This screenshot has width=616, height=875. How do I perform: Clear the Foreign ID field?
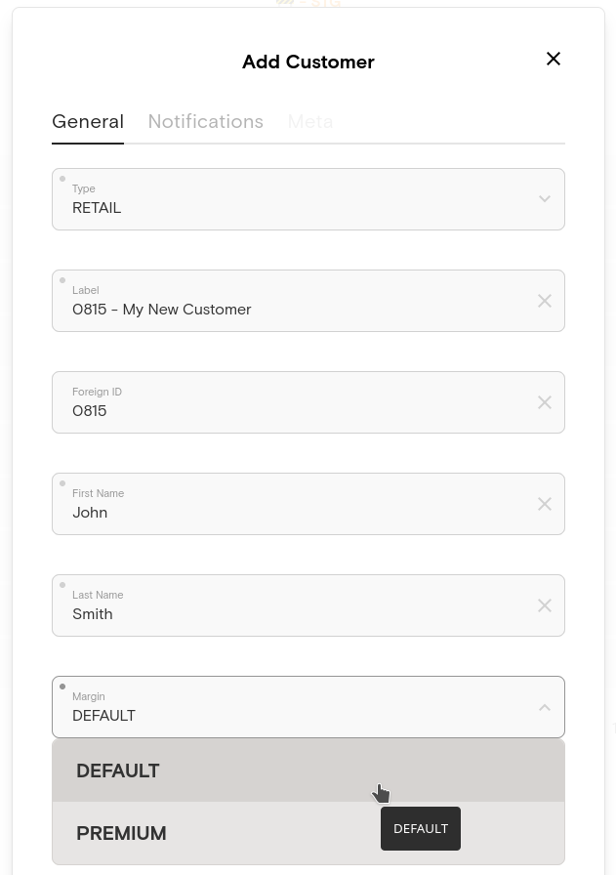tap(545, 402)
